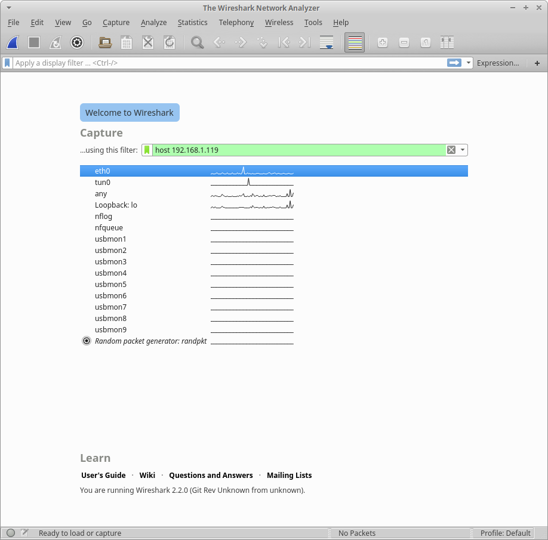Image resolution: width=548 pixels, height=540 pixels.
Task: Open a capture file folder icon
Action: pos(105,42)
